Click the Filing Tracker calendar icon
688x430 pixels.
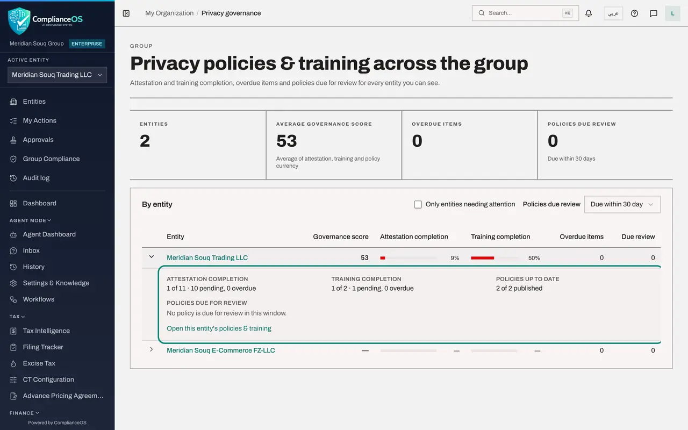point(13,347)
